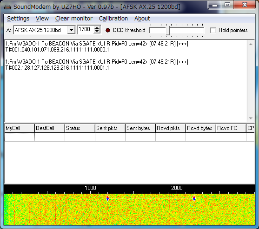This screenshot has width=259, height=229.
Task: Click the left waterfall frequency pointer marker
Action: click(108, 198)
